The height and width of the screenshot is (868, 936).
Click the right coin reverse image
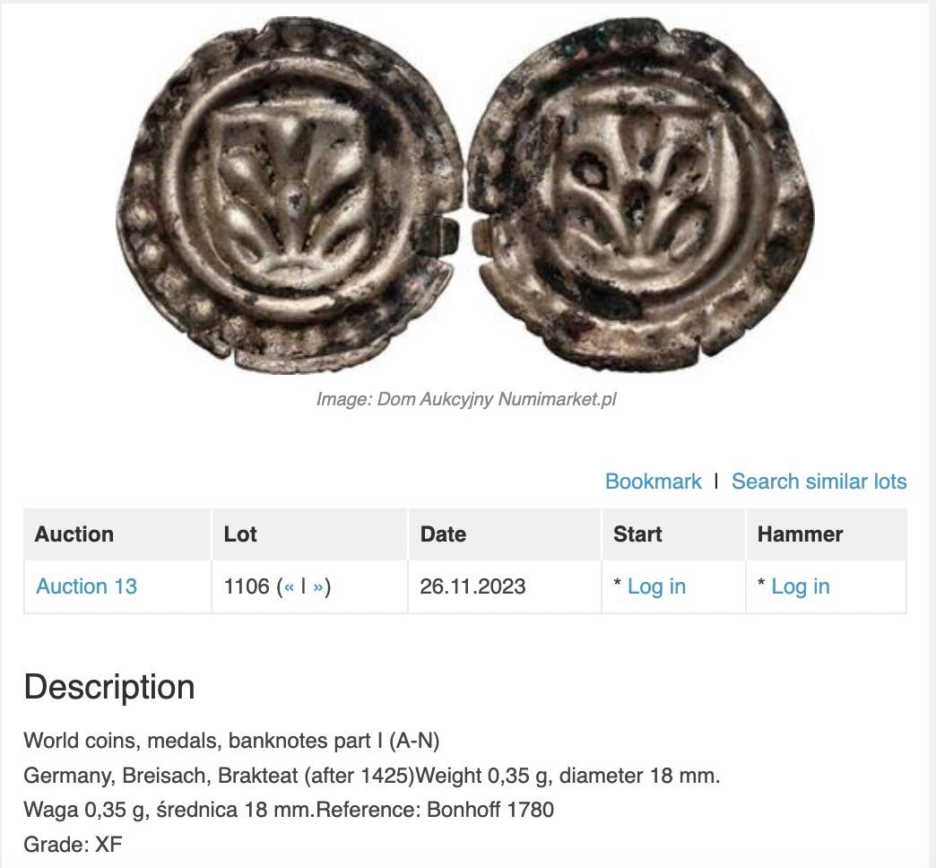(640, 193)
